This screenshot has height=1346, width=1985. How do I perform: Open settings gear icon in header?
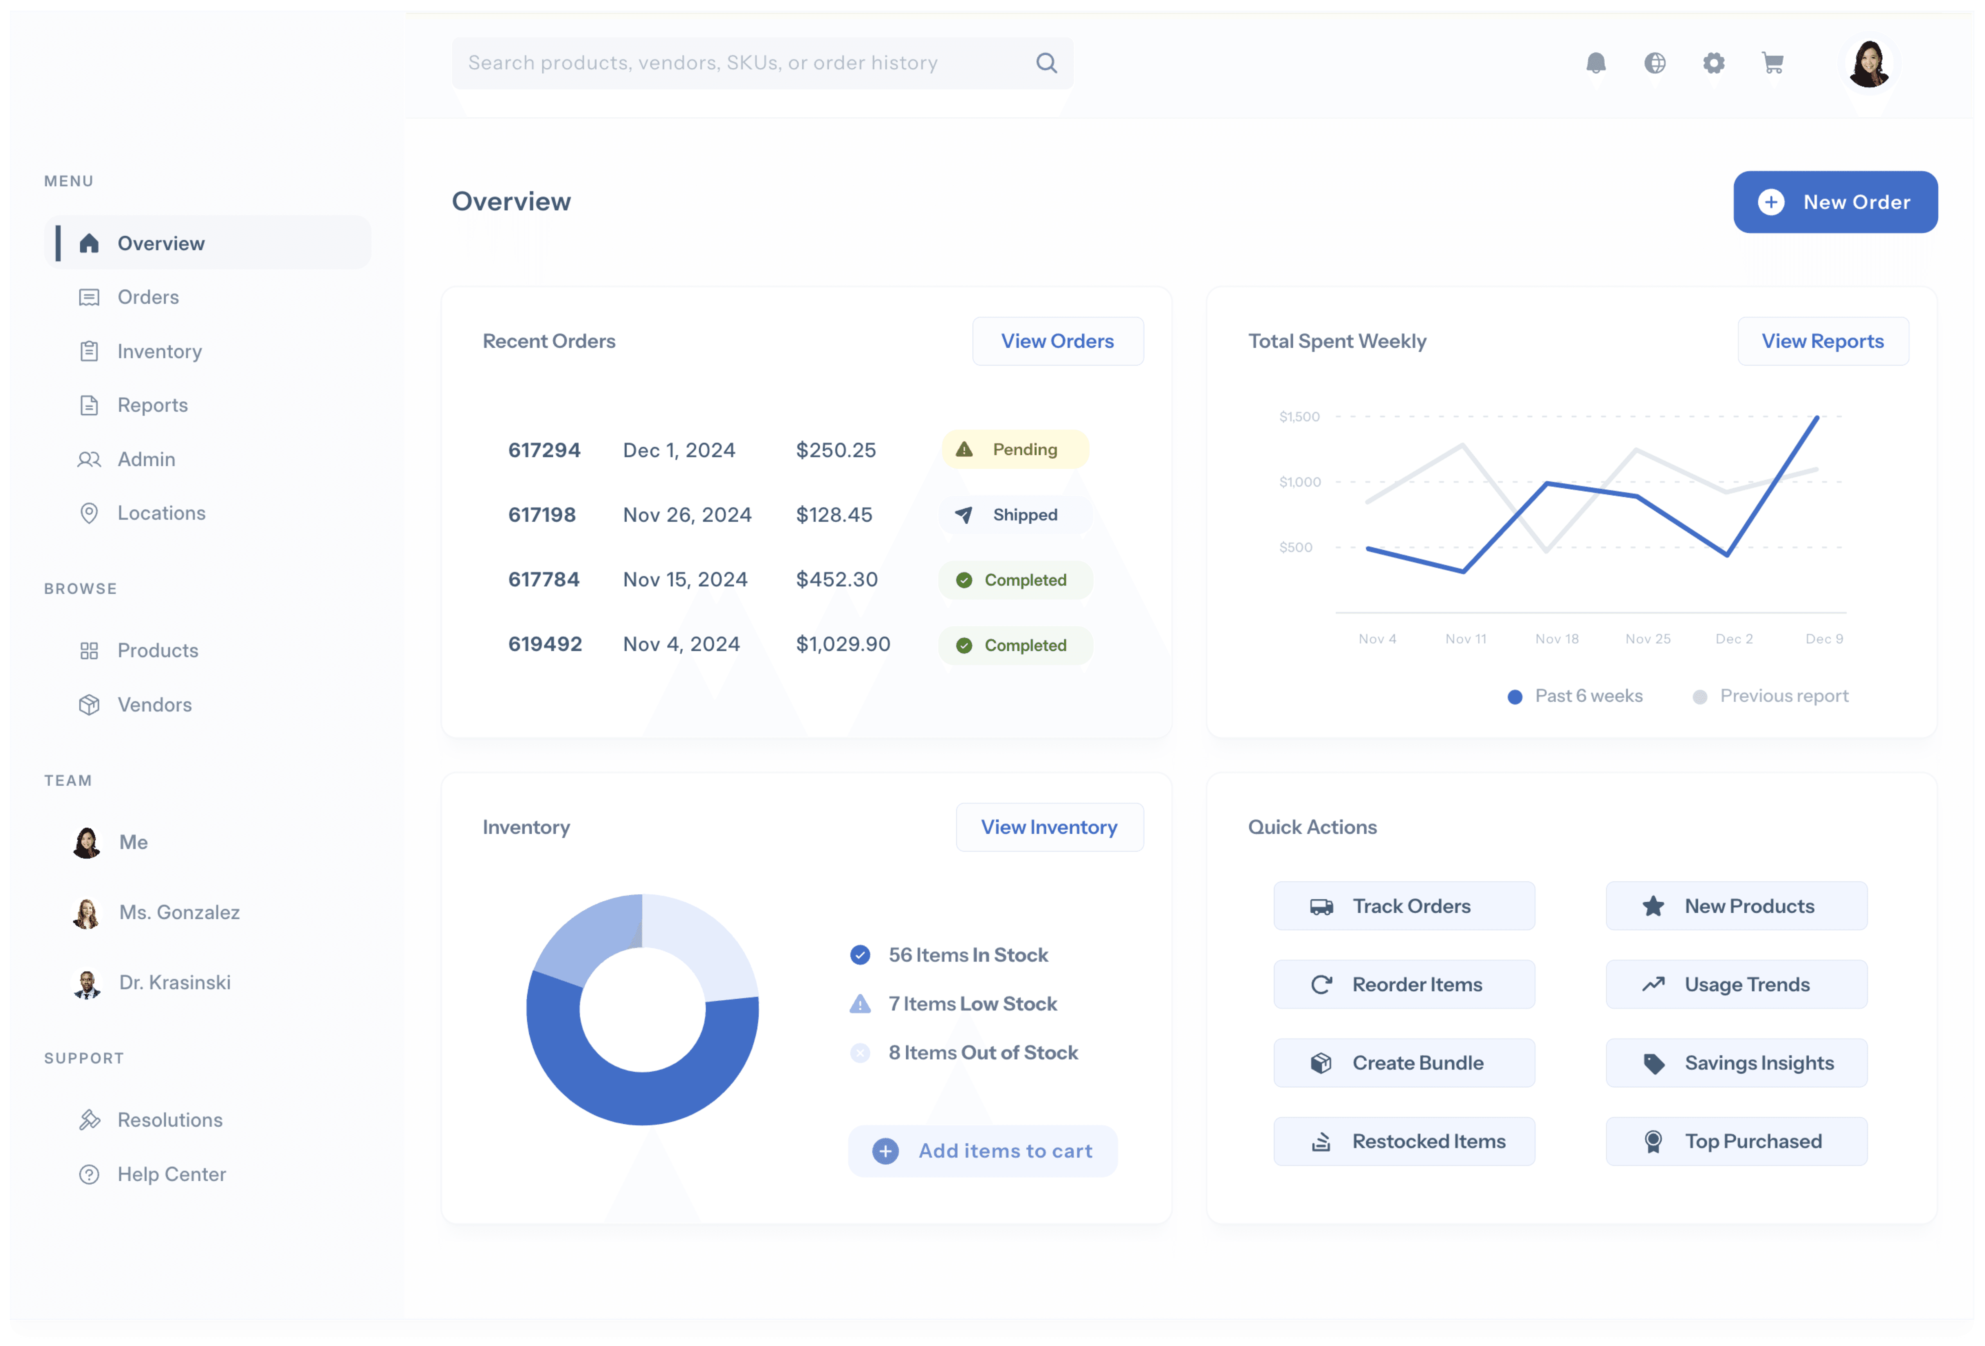1713,63
